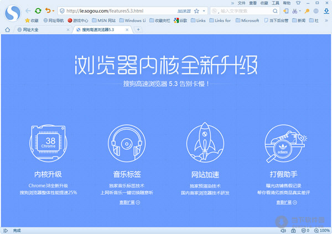Click the magnifier search button
The height and width of the screenshot is (234, 332).
pyautogui.click(x=275, y=11)
